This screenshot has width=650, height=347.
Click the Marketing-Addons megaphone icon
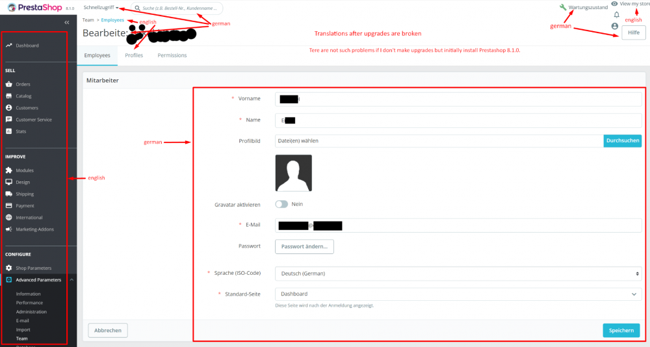(8, 229)
